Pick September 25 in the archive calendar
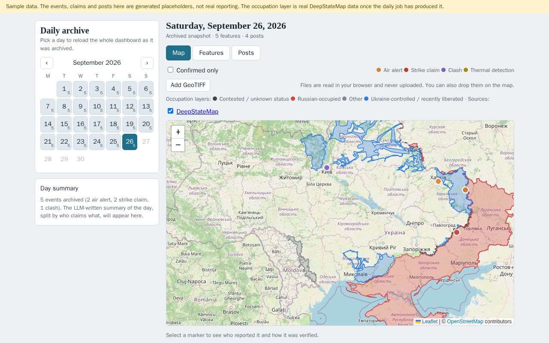Image resolution: width=549 pixels, height=343 pixels. pyautogui.click(x=113, y=142)
